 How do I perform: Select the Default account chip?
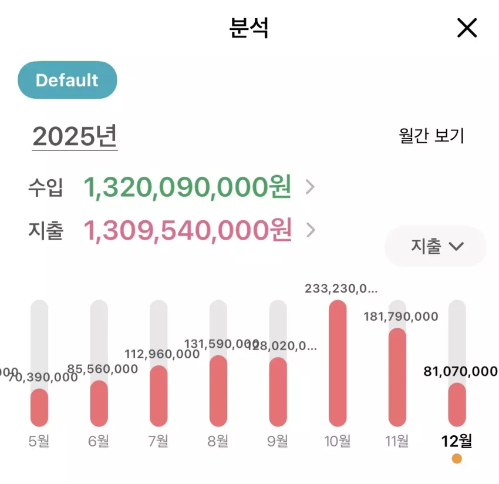pyautogui.click(x=67, y=80)
